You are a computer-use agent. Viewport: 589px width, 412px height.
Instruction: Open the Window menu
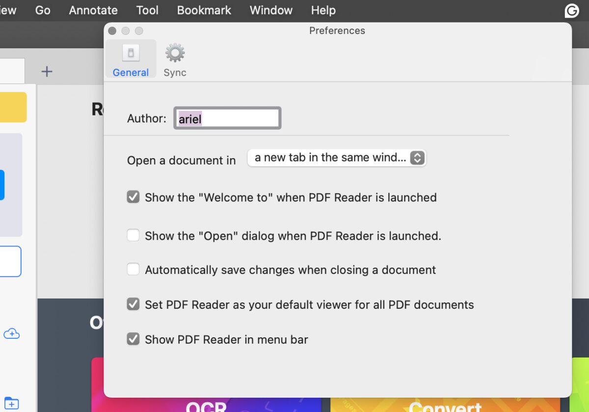tap(271, 10)
